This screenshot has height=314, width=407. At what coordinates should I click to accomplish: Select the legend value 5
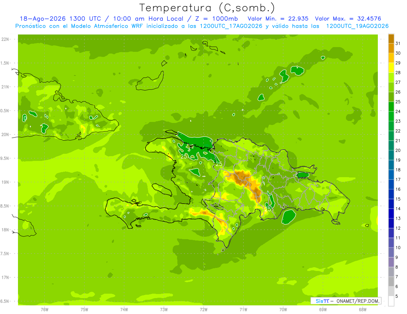397,296
